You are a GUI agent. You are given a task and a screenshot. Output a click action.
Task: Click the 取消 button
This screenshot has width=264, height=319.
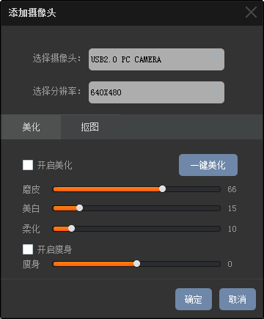pyautogui.click(x=238, y=299)
